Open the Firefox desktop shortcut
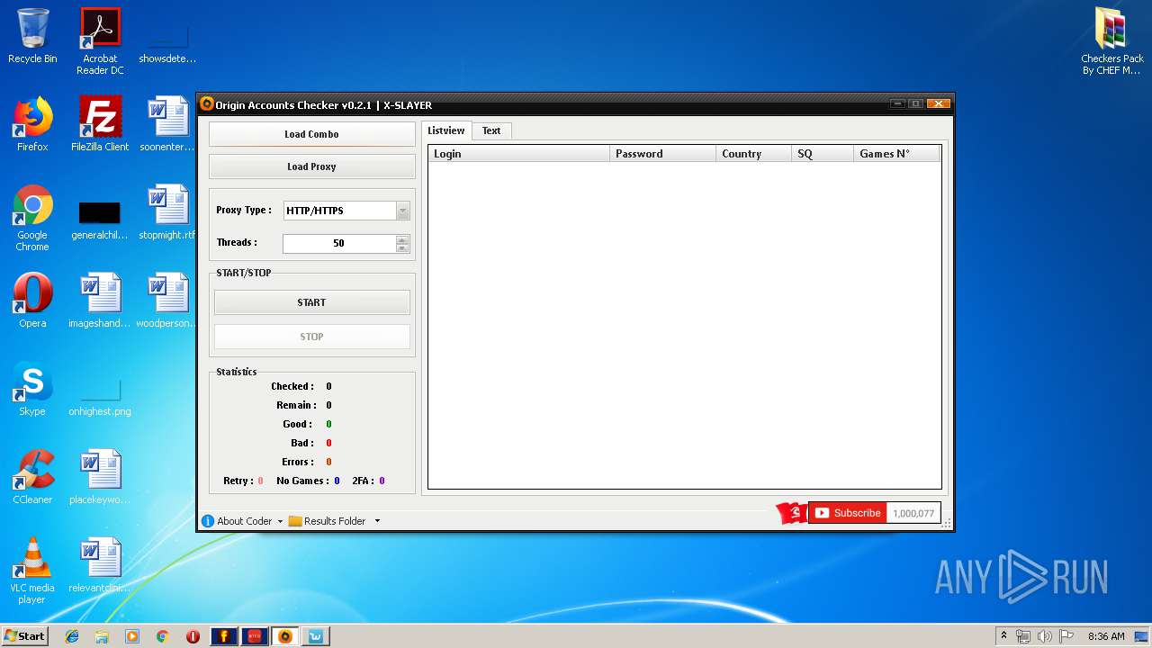The width and height of the screenshot is (1152, 648). (32, 124)
